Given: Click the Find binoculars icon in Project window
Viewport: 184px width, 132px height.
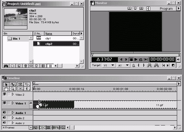Looking at the screenshot, I should (6, 66).
